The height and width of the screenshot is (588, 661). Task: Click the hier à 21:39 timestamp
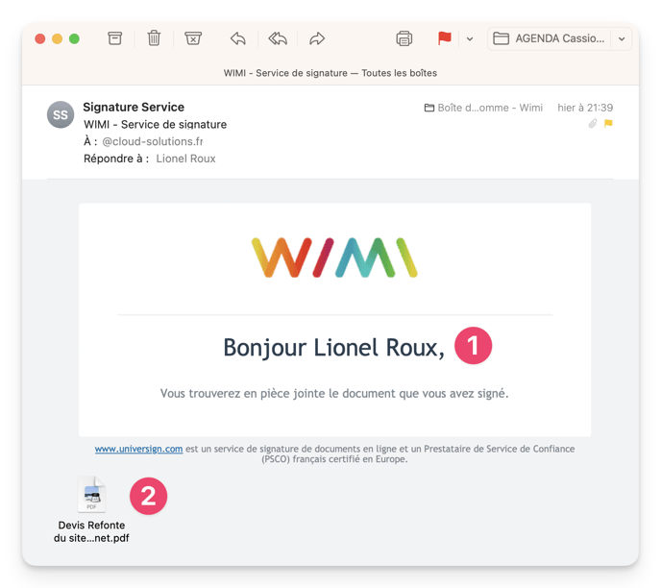pos(585,108)
